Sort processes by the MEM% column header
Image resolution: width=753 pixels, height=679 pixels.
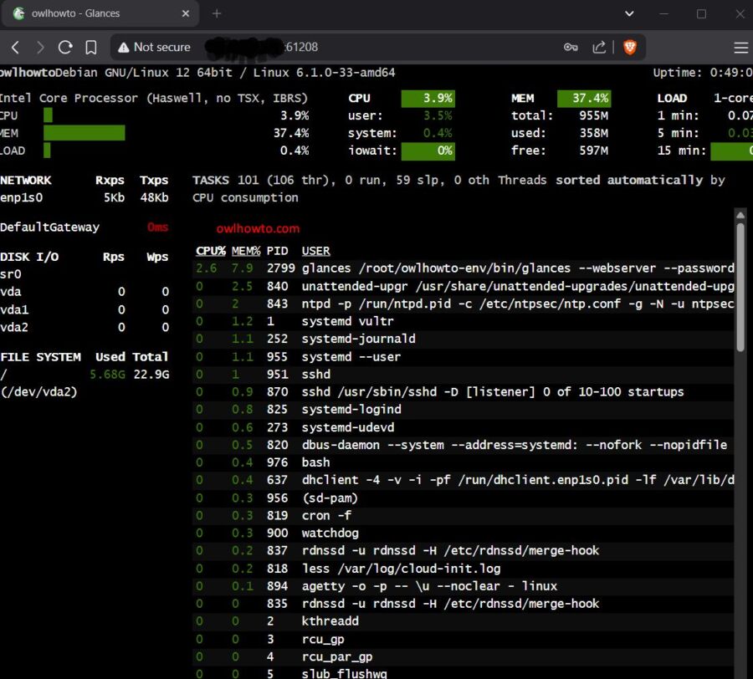click(x=246, y=251)
